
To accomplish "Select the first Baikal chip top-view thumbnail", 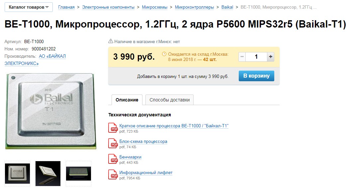I will 18,173.
